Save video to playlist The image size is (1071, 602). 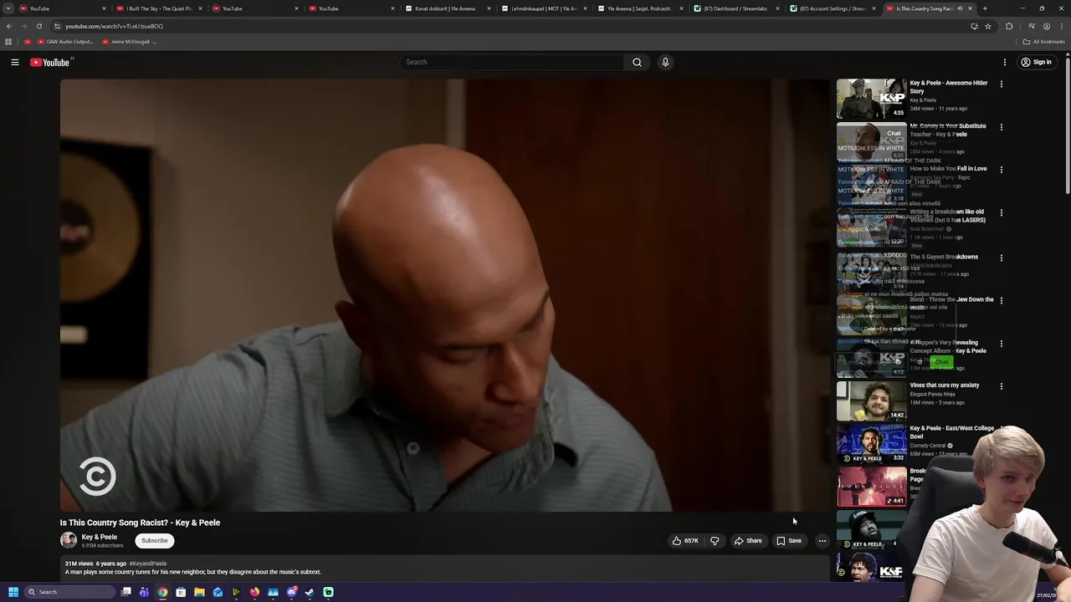(789, 541)
